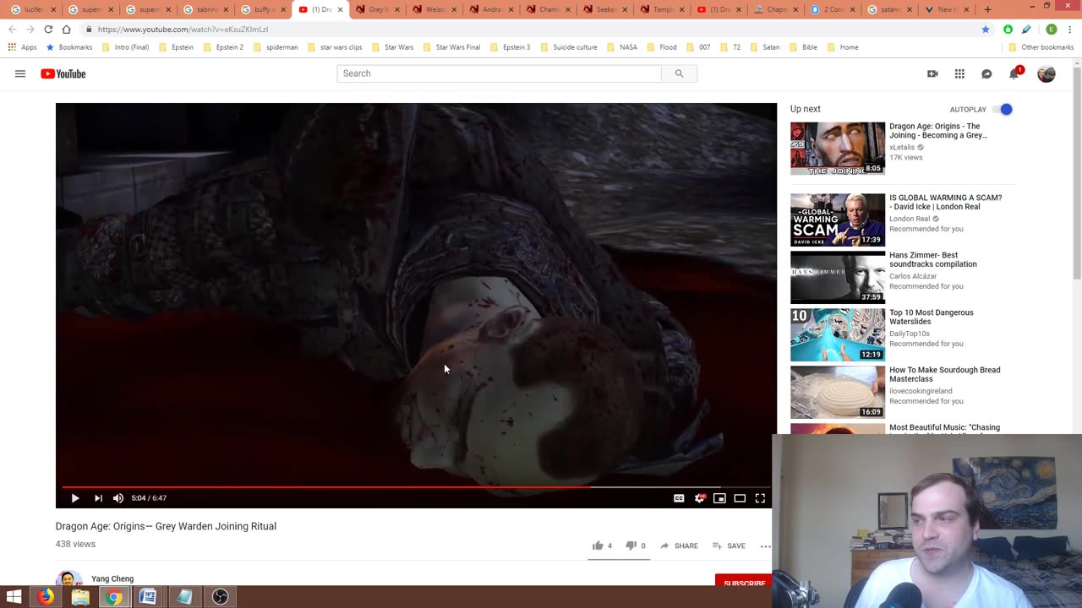Viewport: 1082px width, 608px height.
Task: Turn off the Autoplay switch
Action: (1003, 109)
